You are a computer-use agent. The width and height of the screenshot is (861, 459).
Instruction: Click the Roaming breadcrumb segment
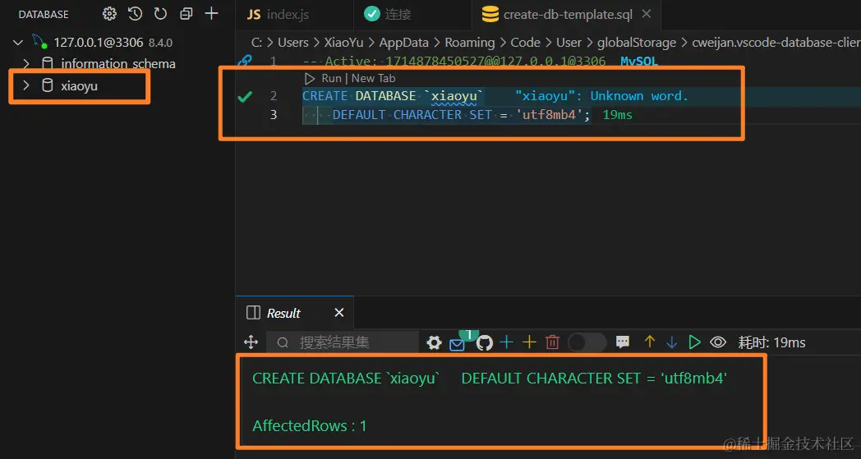pyautogui.click(x=469, y=42)
